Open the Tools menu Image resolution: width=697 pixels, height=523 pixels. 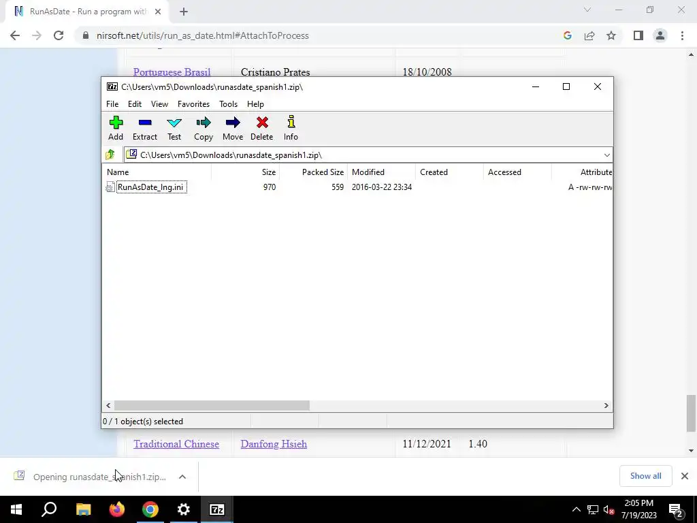(228, 104)
